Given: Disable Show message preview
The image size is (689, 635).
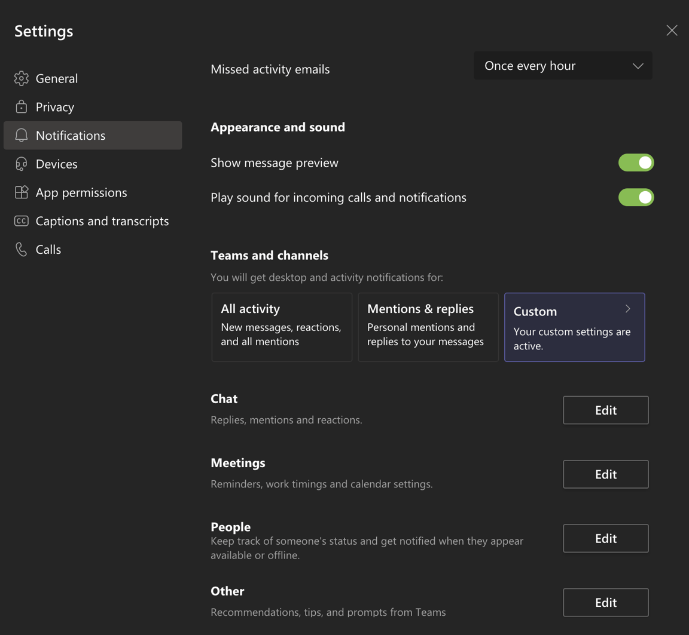Looking at the screenshot, I should pyautogui.click(x=636, y=162).
